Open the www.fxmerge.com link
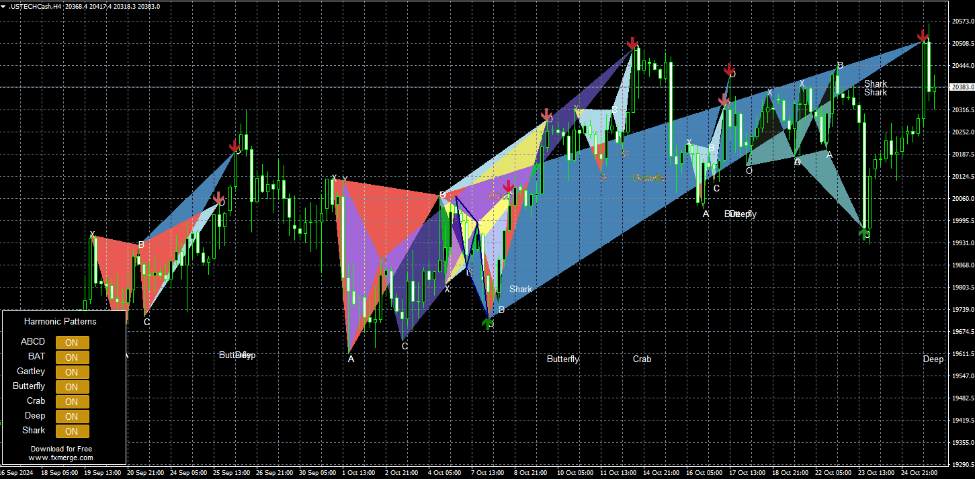Viewport: 975px width, 479px height. [x=61, y=458]
